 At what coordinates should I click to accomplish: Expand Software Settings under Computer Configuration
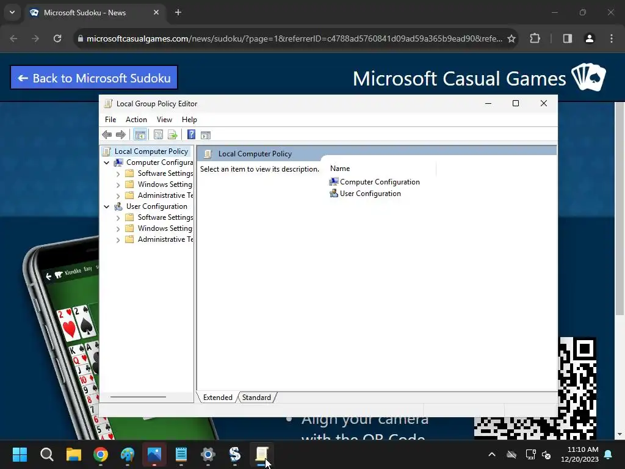pos(118,174)
